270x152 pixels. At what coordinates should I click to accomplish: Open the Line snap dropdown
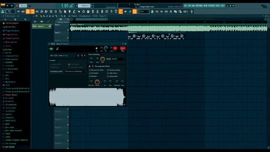pyautogui.click(x=144, y=11)
